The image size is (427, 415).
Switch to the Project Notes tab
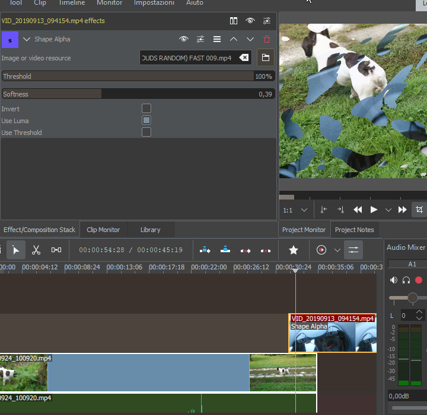355,230
